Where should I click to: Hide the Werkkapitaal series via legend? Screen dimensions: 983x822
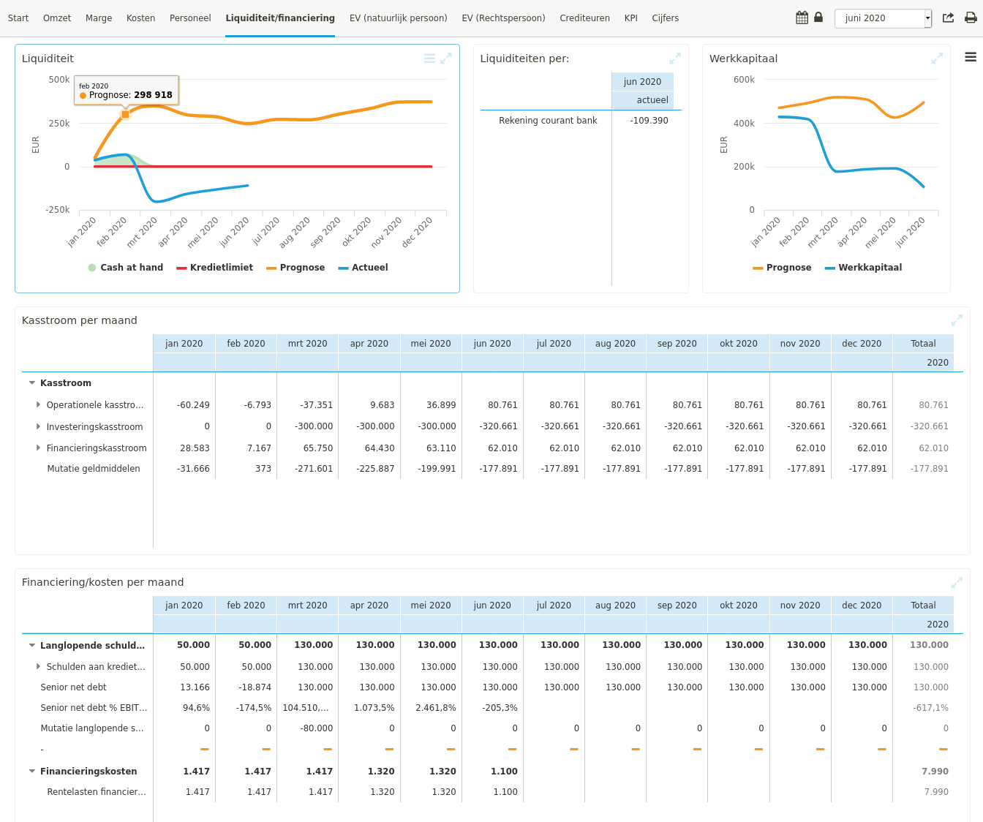(863, 268)
